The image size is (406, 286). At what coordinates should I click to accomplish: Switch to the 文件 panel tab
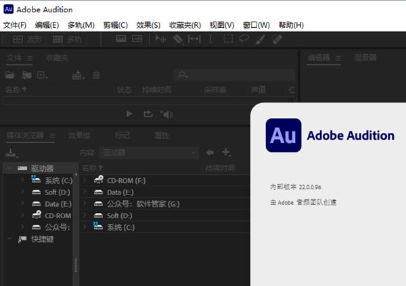(14, 58)
